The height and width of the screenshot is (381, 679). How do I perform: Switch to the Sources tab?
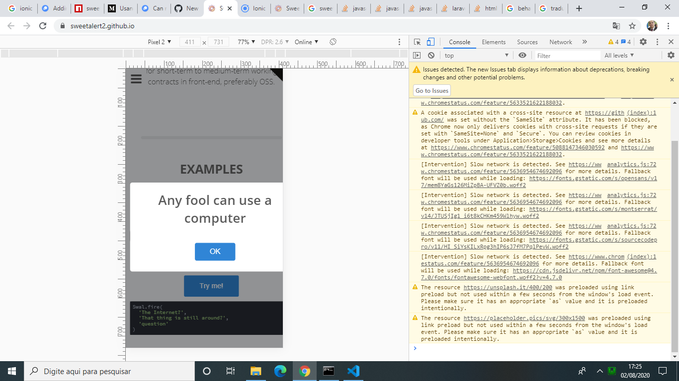(x=527, y=42)
